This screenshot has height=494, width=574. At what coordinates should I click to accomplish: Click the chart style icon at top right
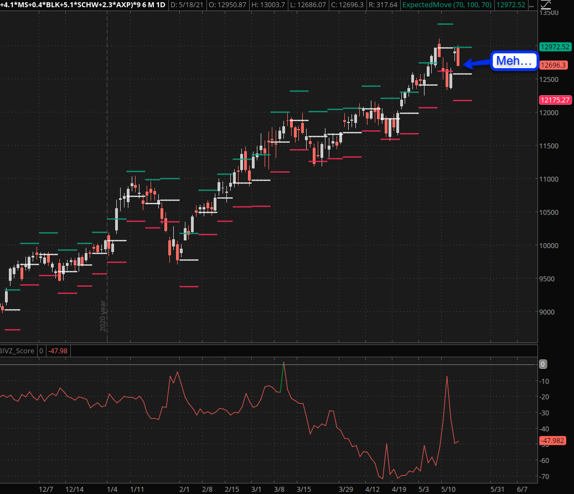(545, 4)
